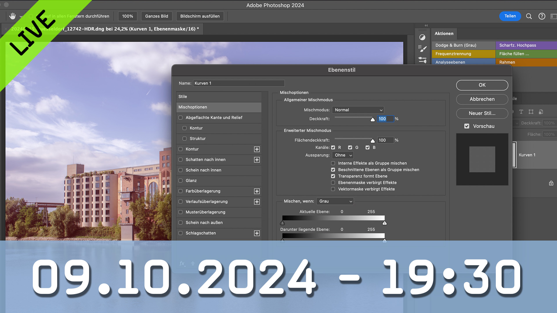Enable the Schein nach innen effect
Image resolution: width=557 pixels, height=313 pixels.
pos(180,170)
